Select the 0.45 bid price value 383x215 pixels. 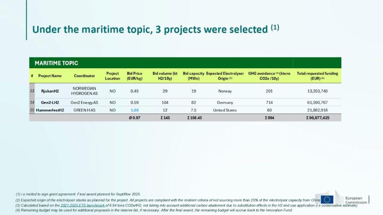tap(134, 91)
